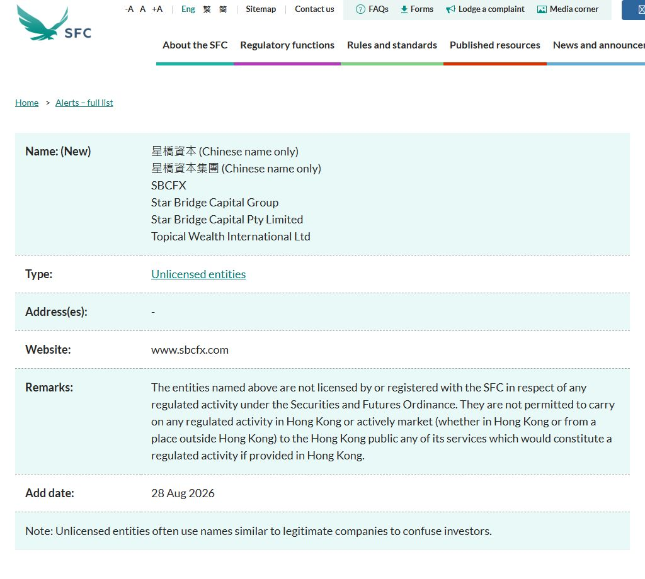Go to Home breadcrumb
This screenshot has width=645, height=579.
point(26,103)
